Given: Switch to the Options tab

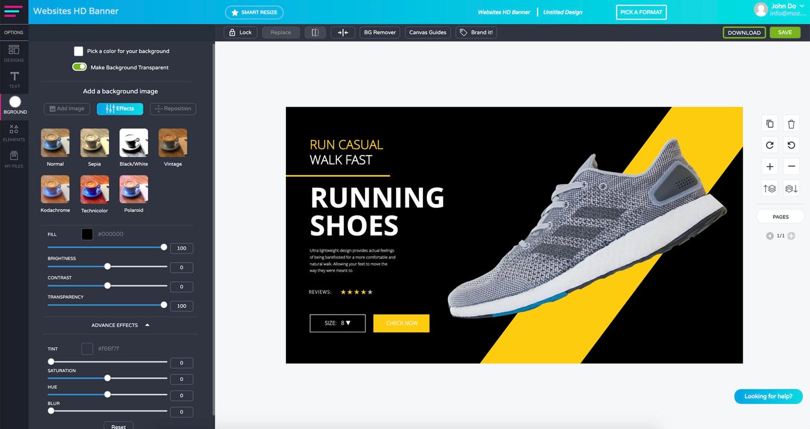Looking at the screenshot, I should tap(14, 32).
